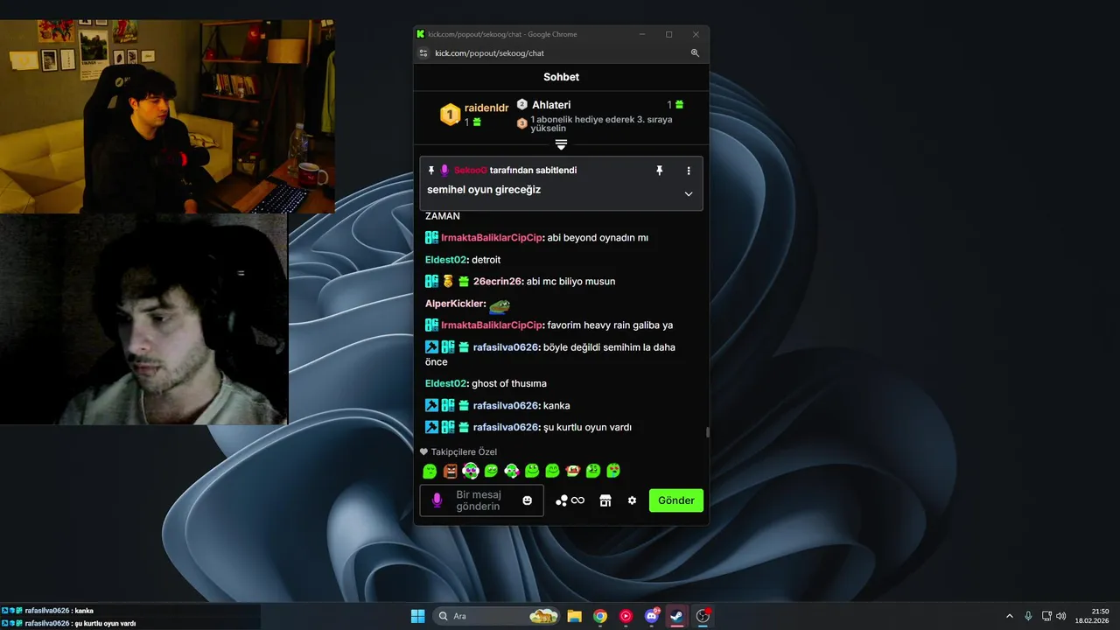Viewport: 1120px width, 630px height.
Task: Insert the sleepy green blob emote
Action: [x=430, y=472]
